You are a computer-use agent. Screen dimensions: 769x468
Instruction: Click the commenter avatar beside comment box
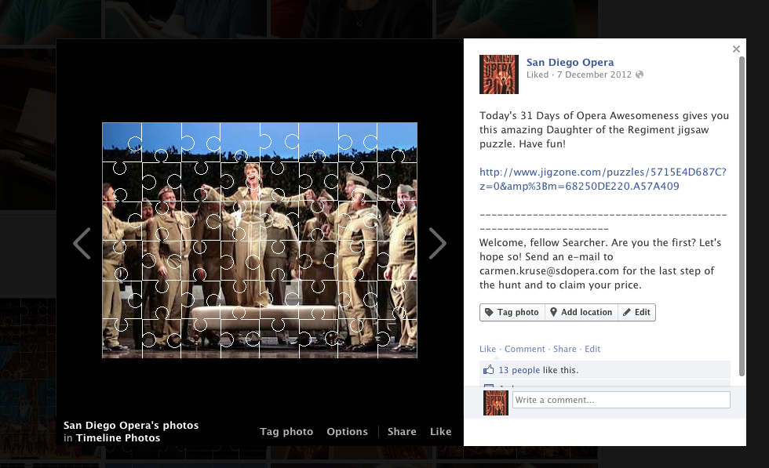point(496,403)
